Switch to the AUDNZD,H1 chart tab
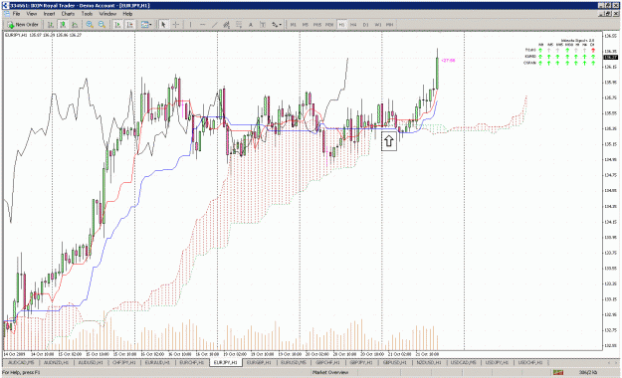 [x=56, y=362]
